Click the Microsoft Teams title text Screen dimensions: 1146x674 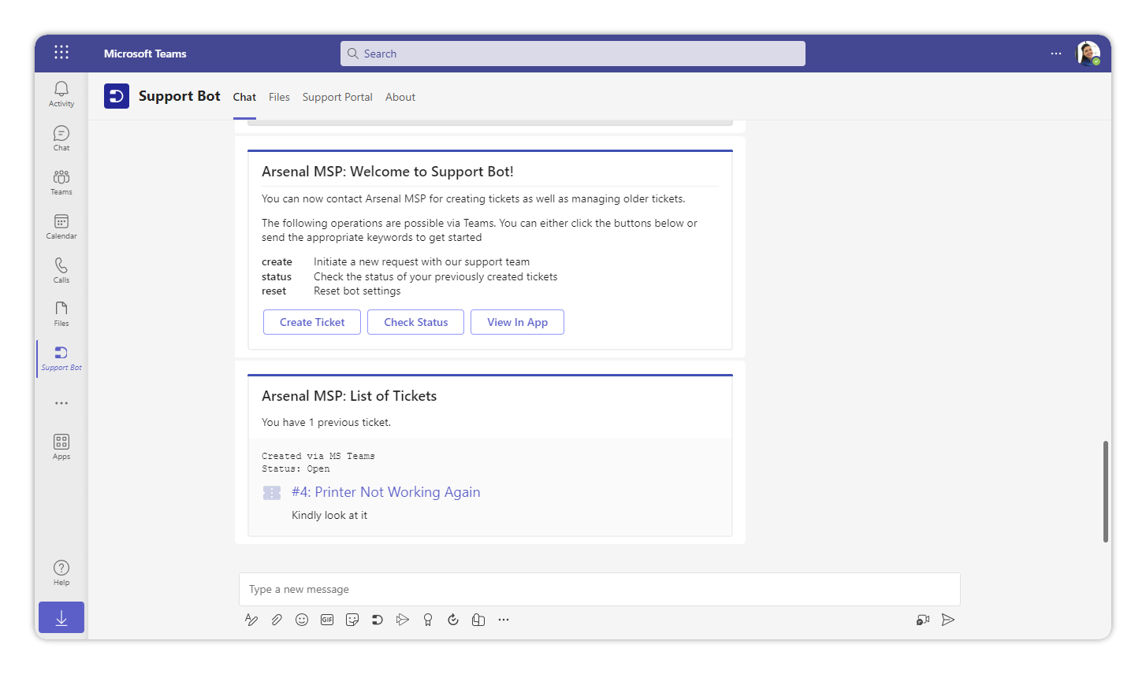(145, 54)
